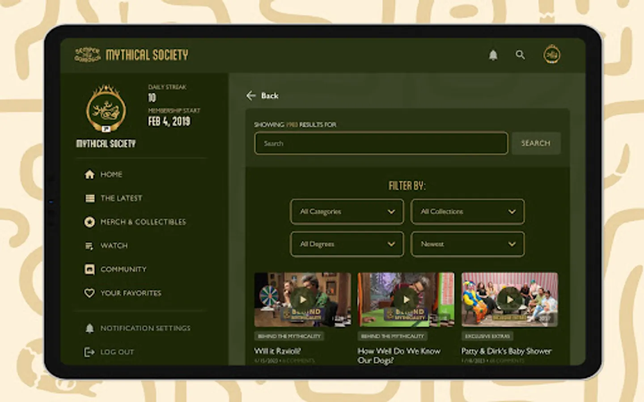Click the magnifier search icon in header
644x402 pixels.
tap(520, 55)
